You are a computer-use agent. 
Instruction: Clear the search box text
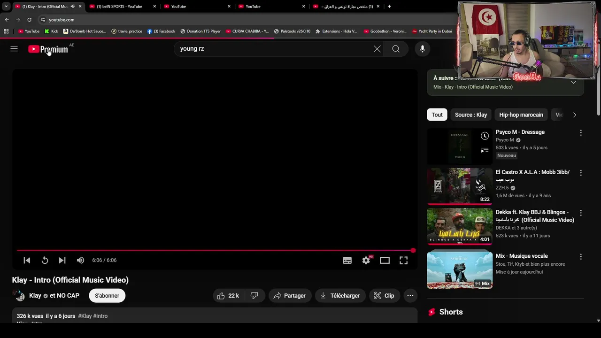point(377,49)
